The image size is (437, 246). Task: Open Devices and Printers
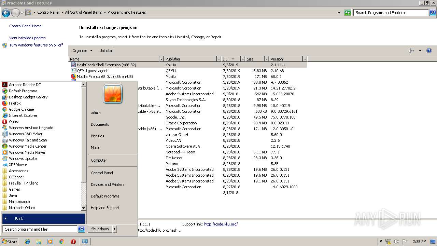coord(108,184)
